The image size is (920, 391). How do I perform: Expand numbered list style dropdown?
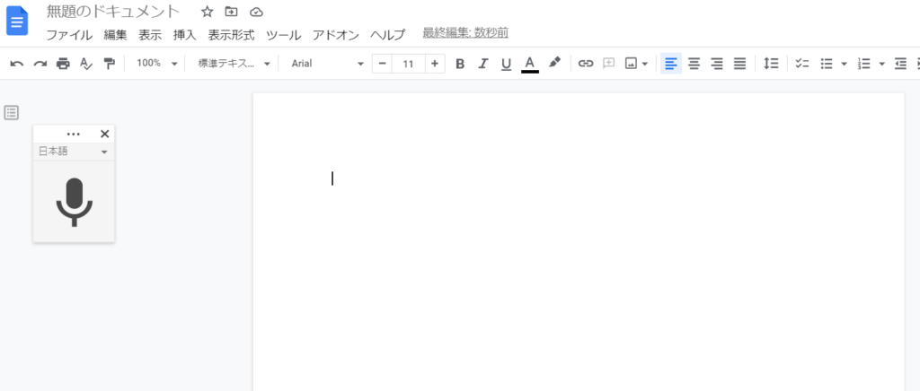(x=881, y=64)
